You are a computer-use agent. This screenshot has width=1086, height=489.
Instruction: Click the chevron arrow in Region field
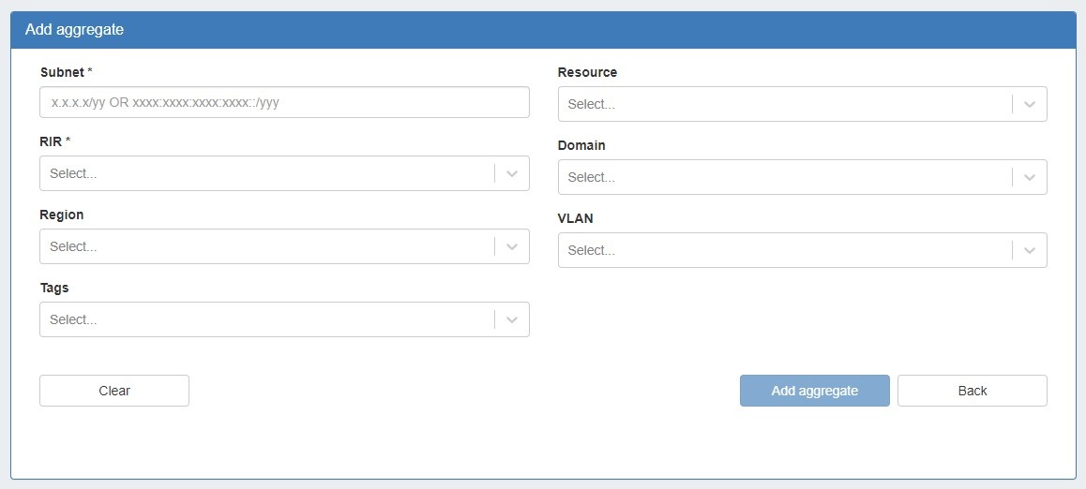pos(512,246)
